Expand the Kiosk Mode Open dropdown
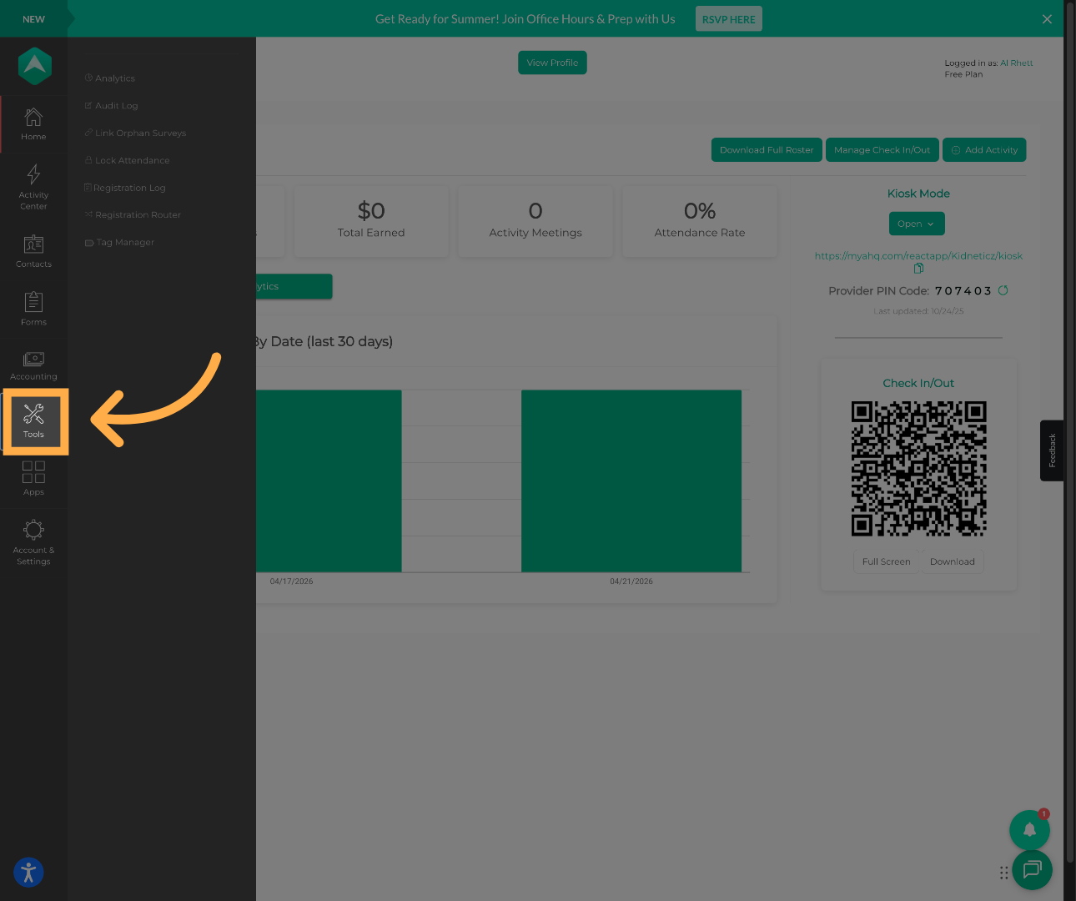This screenshot has width=1076, height=901. (x=917, y=224)
